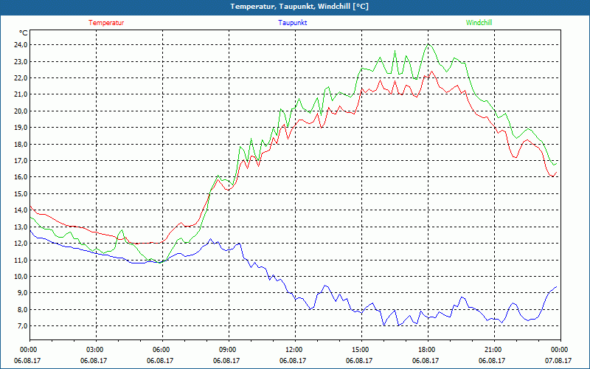
Task: Click the 15:00 time axis label
Action: (x=361, y=350)
